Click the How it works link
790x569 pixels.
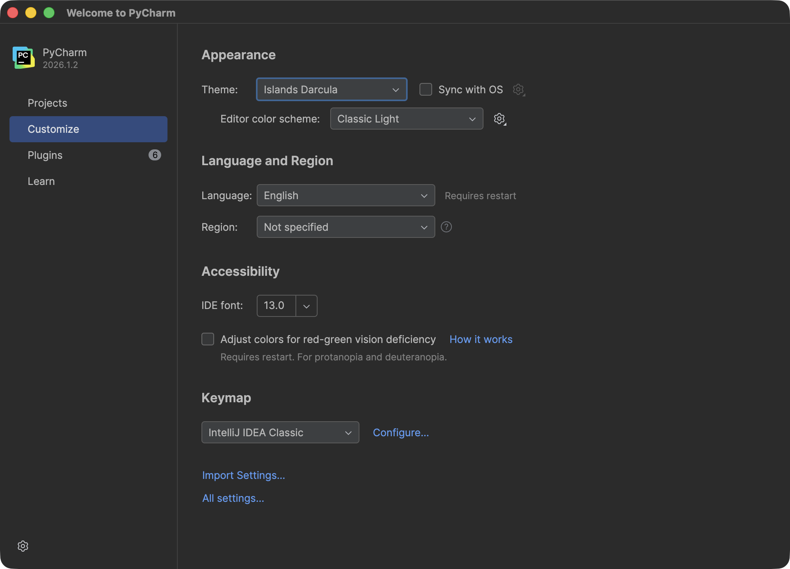[x=481, y=339]
